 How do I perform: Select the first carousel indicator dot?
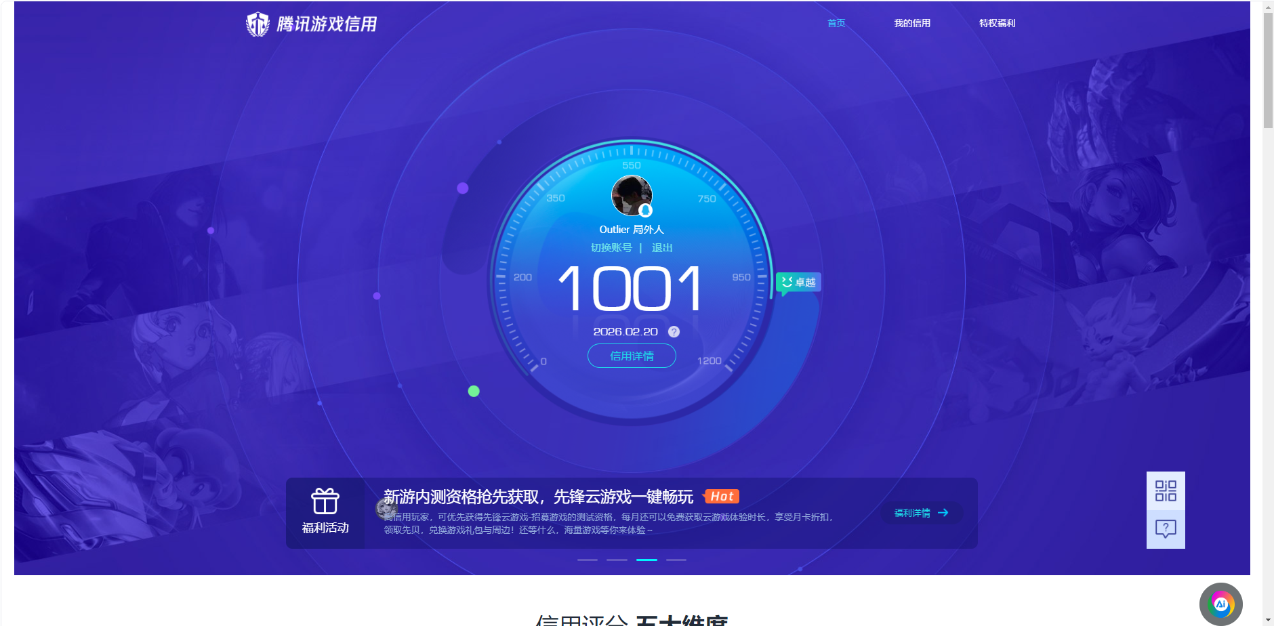coord(588,560)
